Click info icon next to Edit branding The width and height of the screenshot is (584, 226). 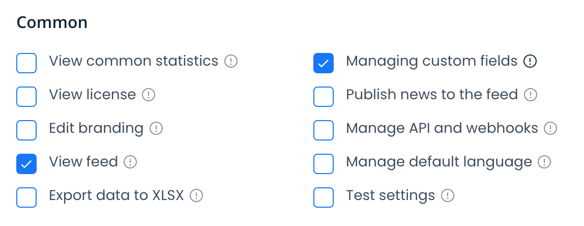[156, 128]
